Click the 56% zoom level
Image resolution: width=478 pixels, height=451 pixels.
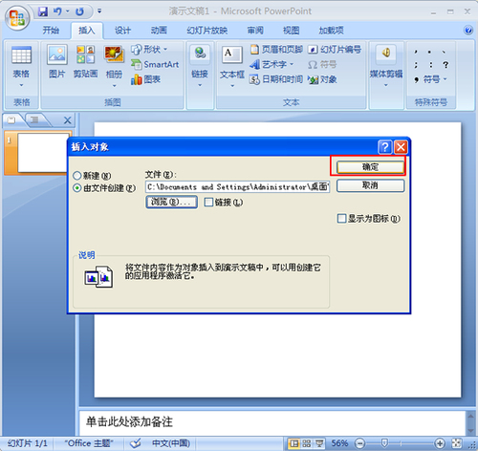339,443
